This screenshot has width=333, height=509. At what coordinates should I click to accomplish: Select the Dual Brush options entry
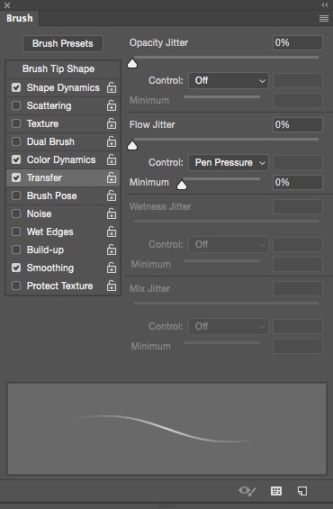pos(50,141)
